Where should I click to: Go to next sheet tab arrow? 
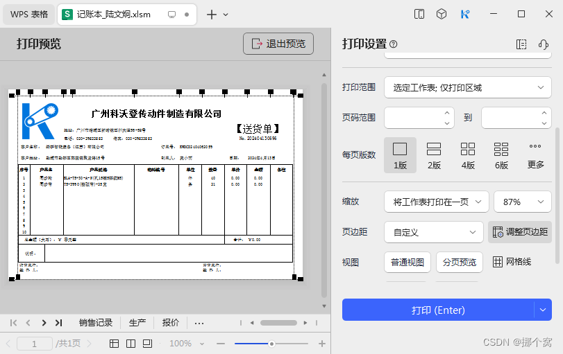[44, 323]
